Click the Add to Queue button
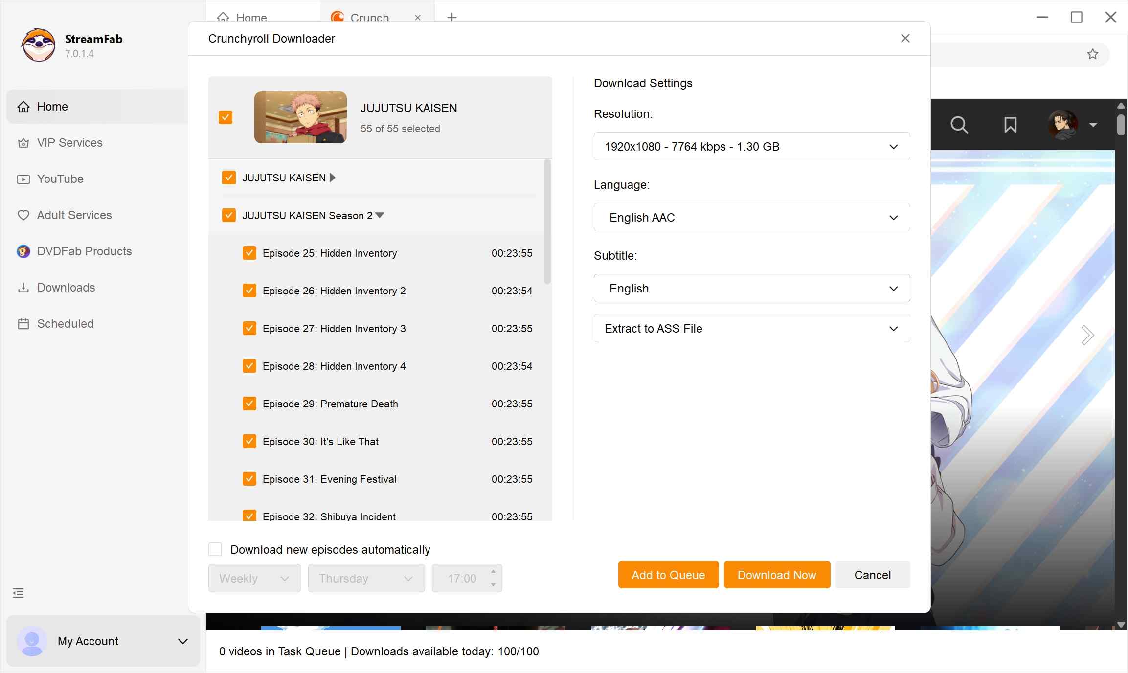 (668, 574)
